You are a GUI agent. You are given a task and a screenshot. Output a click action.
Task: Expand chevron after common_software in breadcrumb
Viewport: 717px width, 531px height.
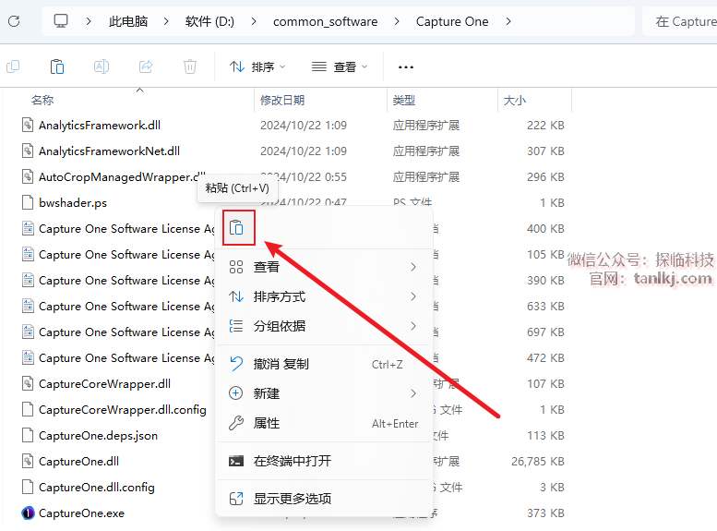(397, 21)
